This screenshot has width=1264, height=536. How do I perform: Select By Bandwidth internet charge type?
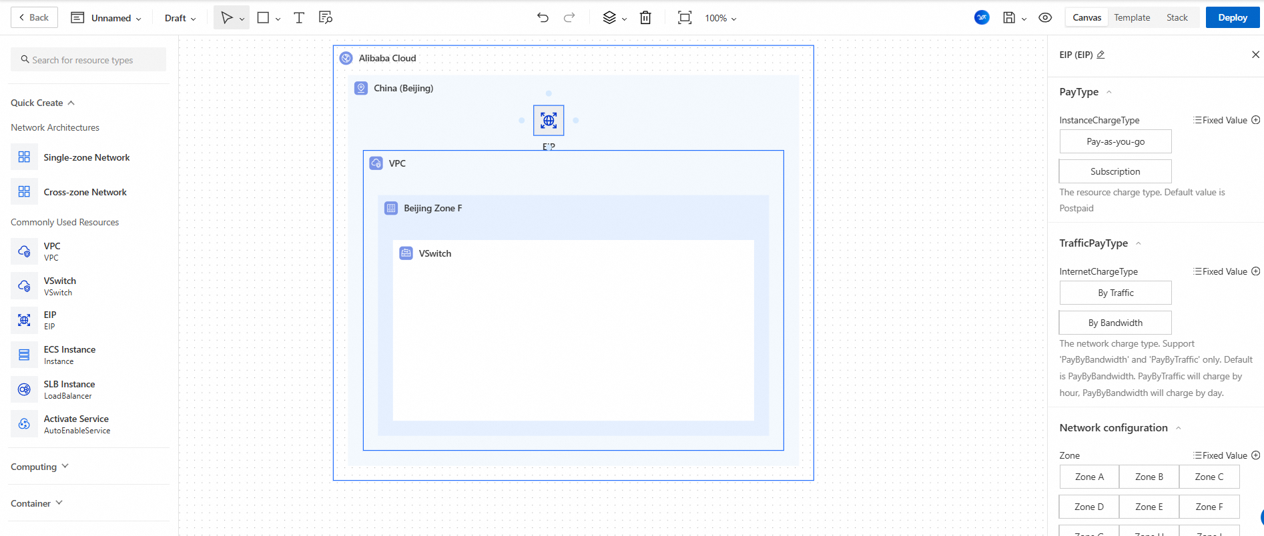(x=1115, y=323)
